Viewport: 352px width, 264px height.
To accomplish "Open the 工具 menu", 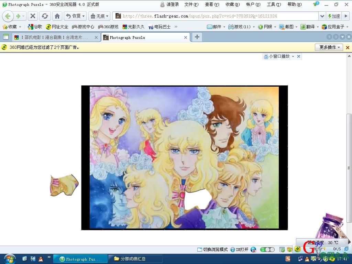I will (274, 4).
